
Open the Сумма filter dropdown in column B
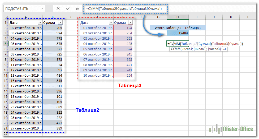click(x=60, y=22)
